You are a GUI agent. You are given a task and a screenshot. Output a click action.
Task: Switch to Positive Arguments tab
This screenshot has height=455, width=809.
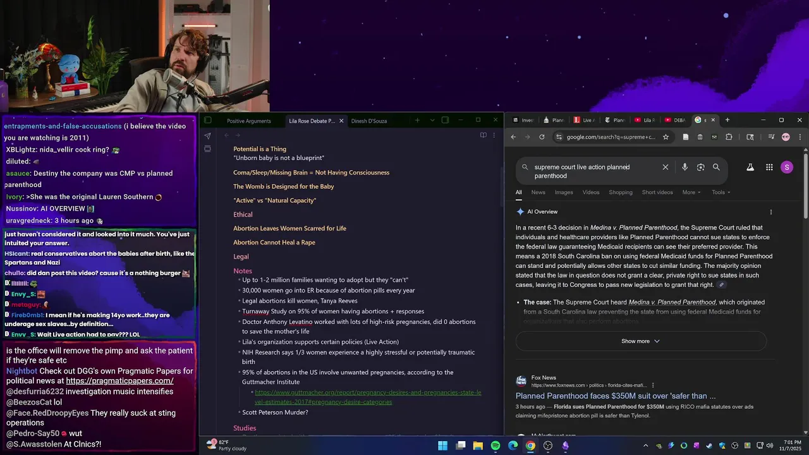[x=249, y=121]
